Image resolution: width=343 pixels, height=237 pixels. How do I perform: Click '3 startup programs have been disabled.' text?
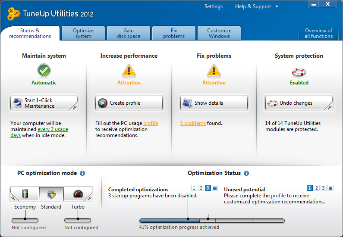pyautogui.click(x=153, y=196)
